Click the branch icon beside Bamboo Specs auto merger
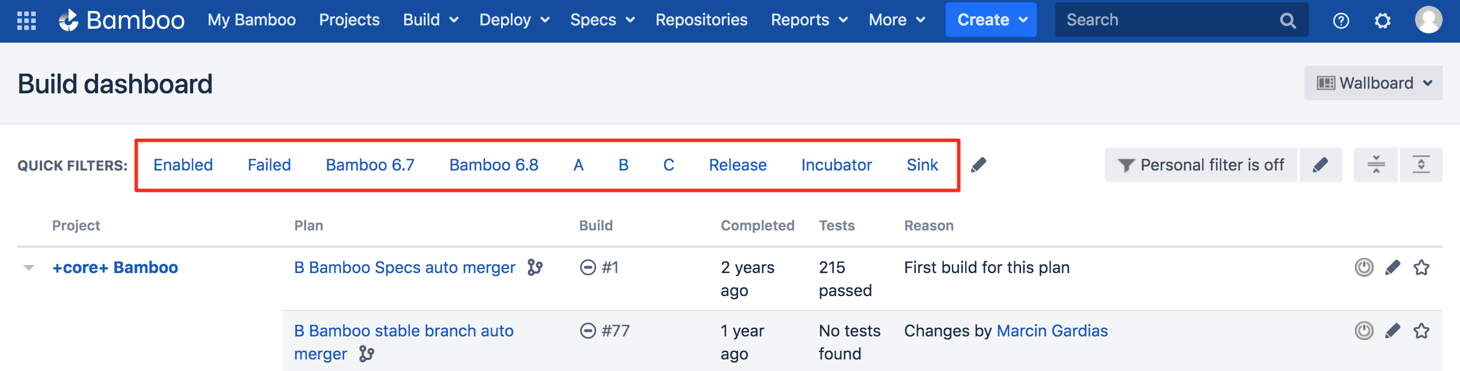Image resolution: width=1460 pixels, height=371 pixels. tap(536, 267)
